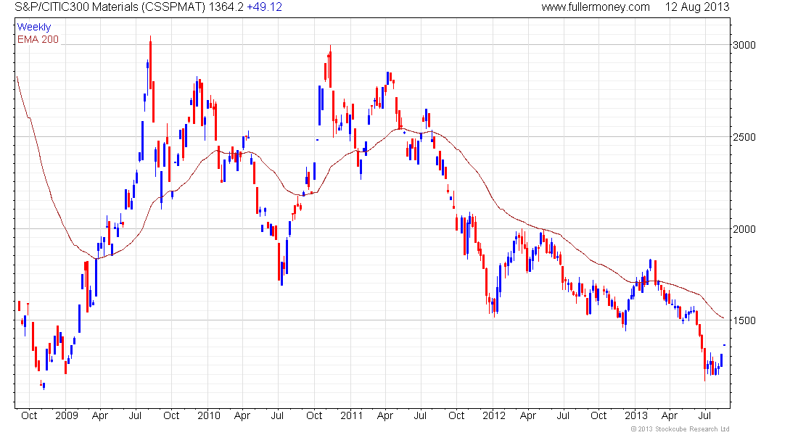Screen dimensions: 798x435
Task: Click the '2013' year label on time axis
Action: 636,415
